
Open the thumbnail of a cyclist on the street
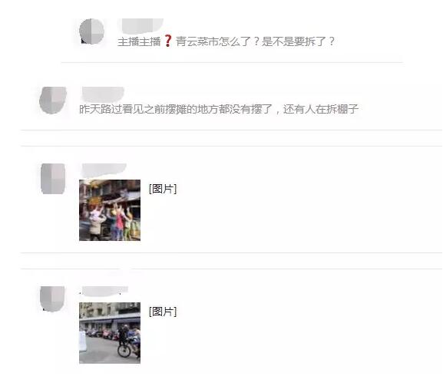pyautogui.click(x=110, y=333)
